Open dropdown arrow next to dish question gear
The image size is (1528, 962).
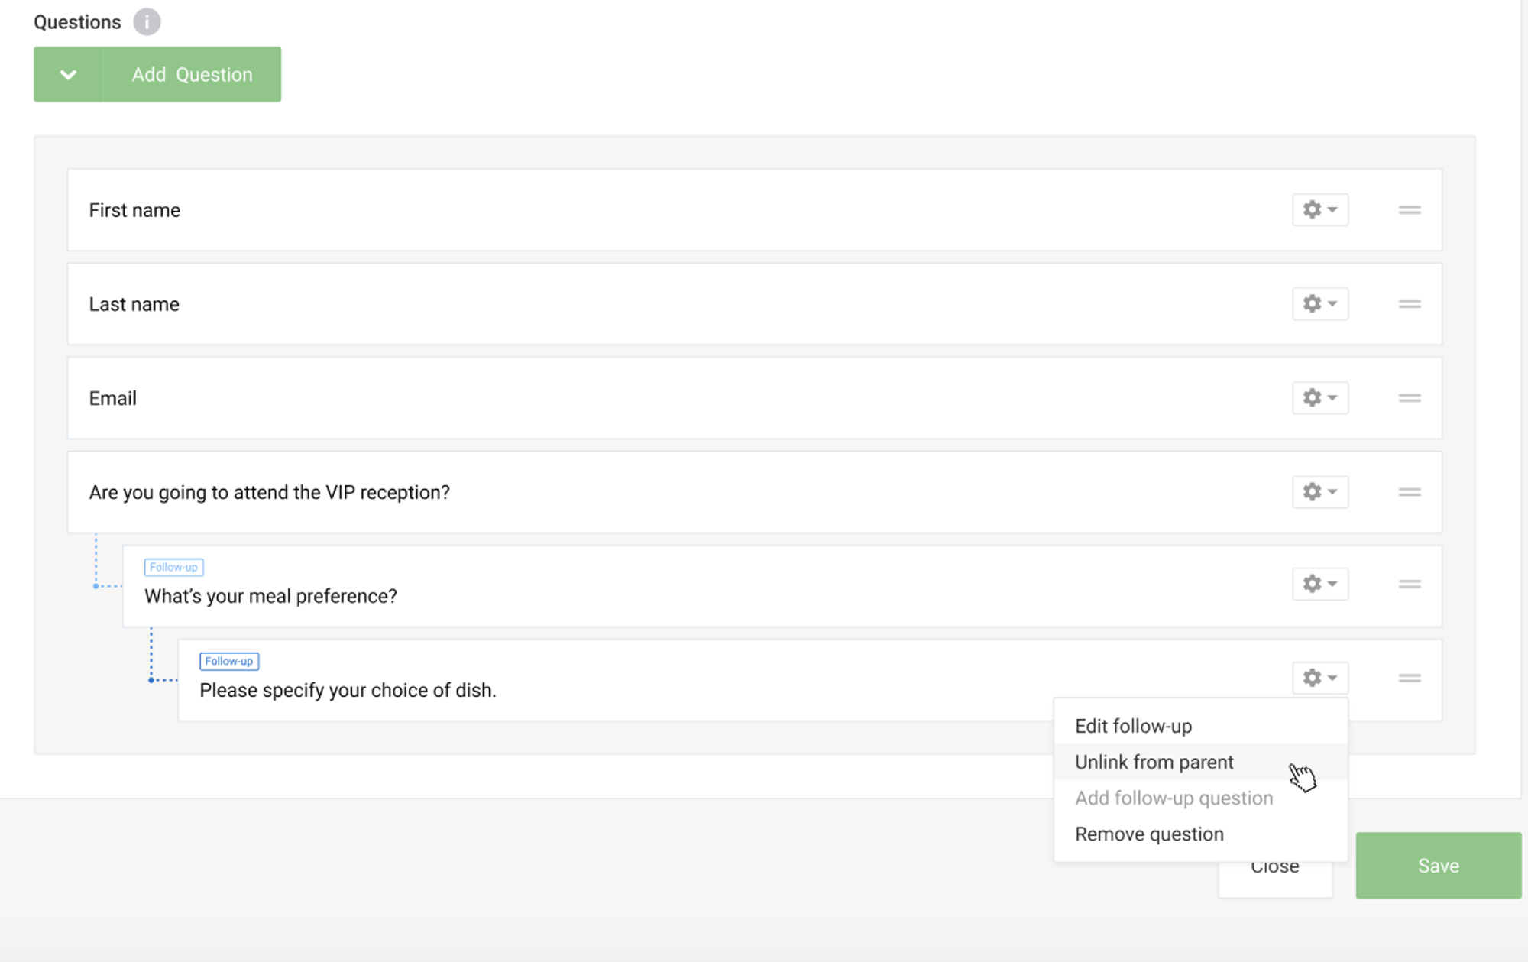(1331, 677)
